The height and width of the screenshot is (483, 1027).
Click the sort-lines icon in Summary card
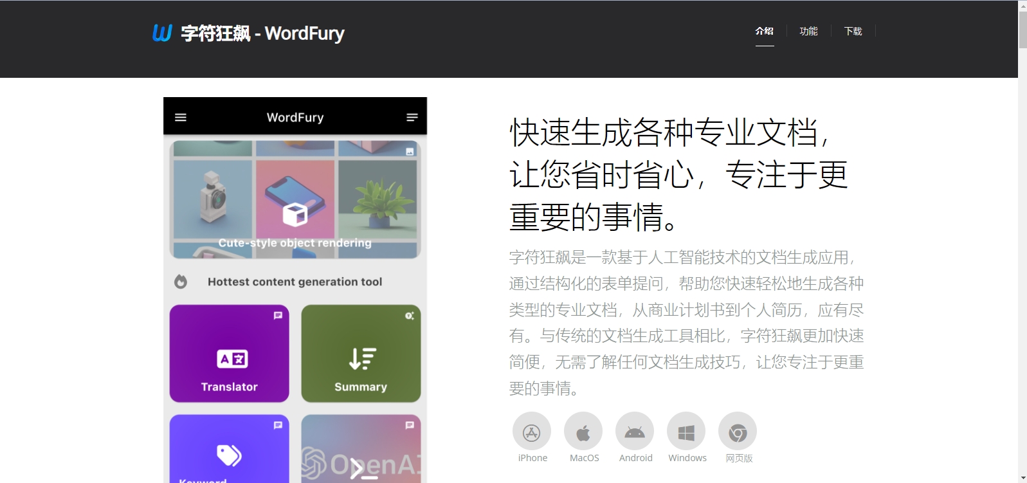click(362, 358)
